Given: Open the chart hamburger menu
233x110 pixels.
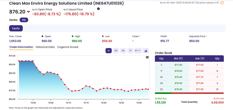Looking at the screenshot, I should pos(147,57).
